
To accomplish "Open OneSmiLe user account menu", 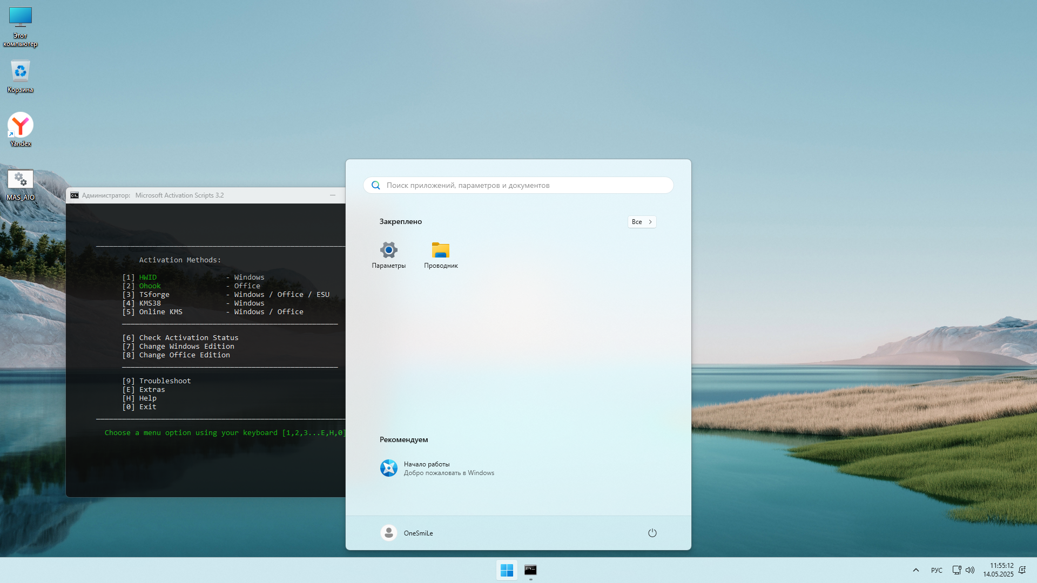I will [407, 533].
